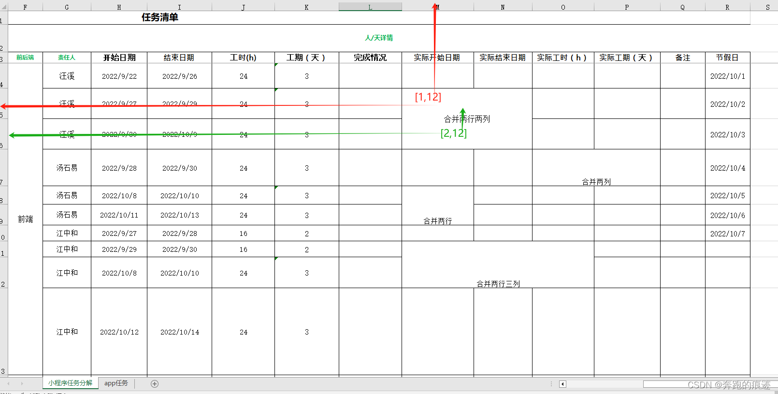Click 汤石易 in the 2022/9/28 row
The height and width of the screenshot is (394, 778).
67,168
